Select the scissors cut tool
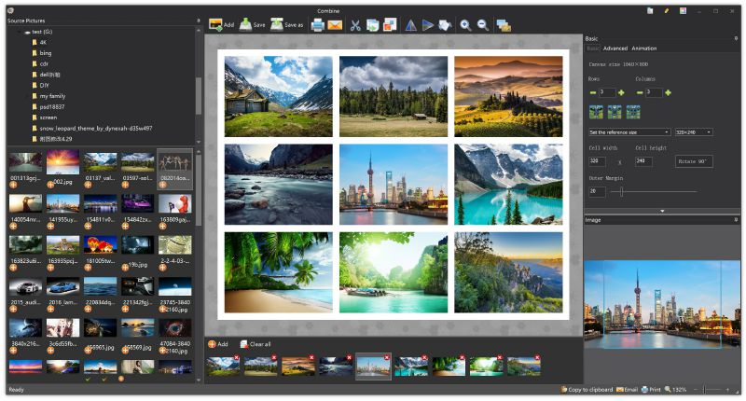The height and width of the screenshot is (401, 746). pos(355,25)
